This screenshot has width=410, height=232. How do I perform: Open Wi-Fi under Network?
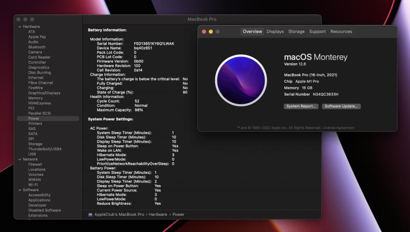(x=33, y=184)
